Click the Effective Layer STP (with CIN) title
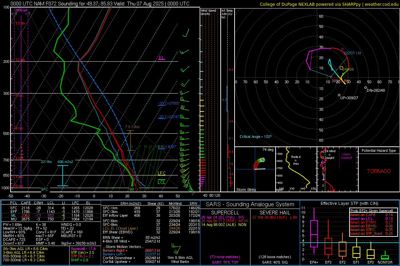Screen dimensions: 400x266 coord(349,203)
